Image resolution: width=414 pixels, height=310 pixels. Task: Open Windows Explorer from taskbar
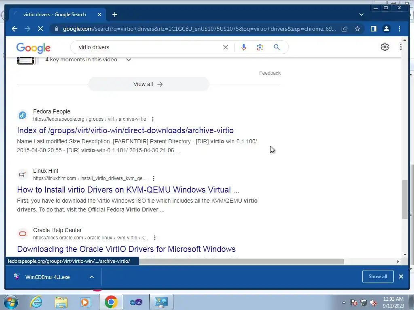61,302
